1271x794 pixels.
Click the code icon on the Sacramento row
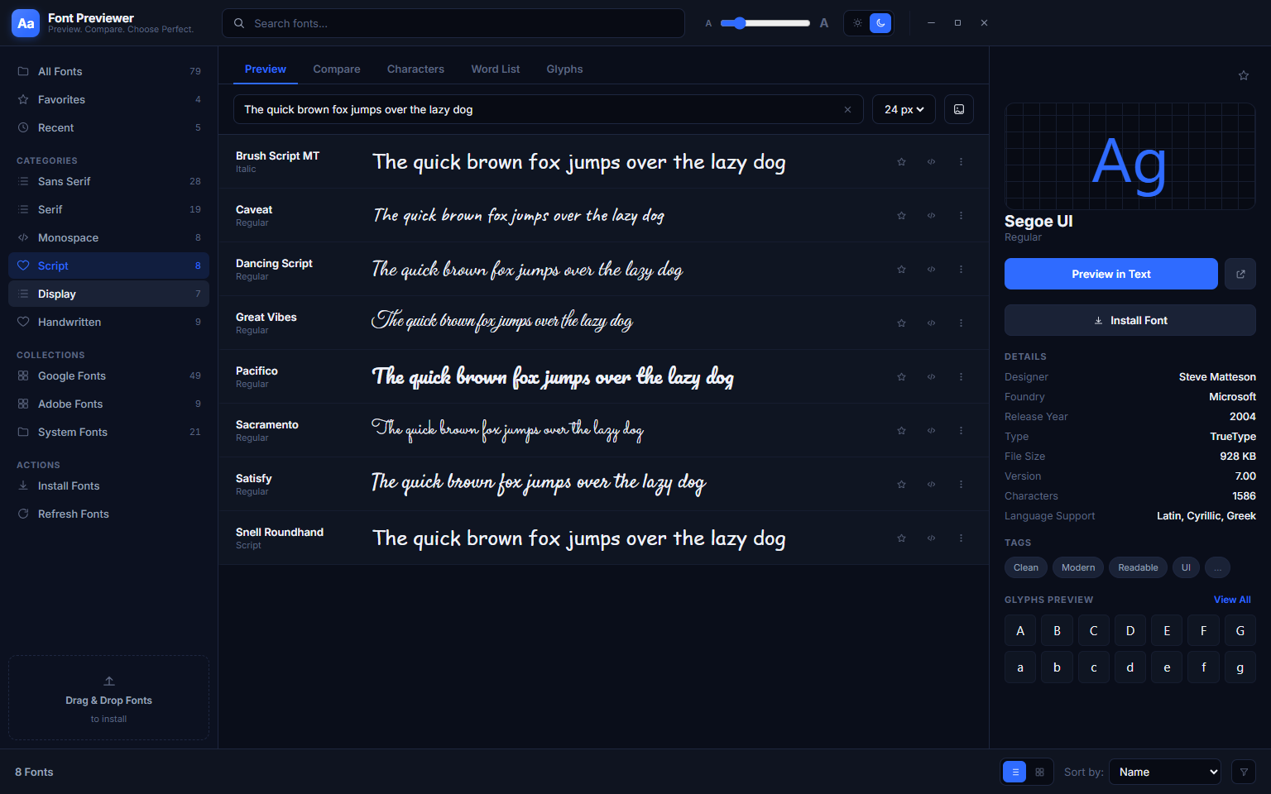coord(931,431)
